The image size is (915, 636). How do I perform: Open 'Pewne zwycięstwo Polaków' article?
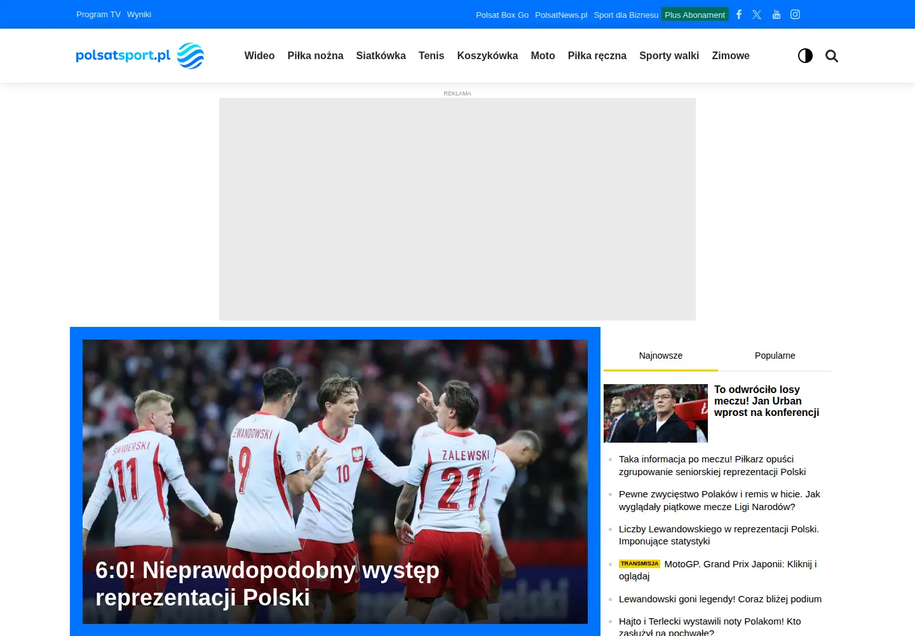coord(719,501)
